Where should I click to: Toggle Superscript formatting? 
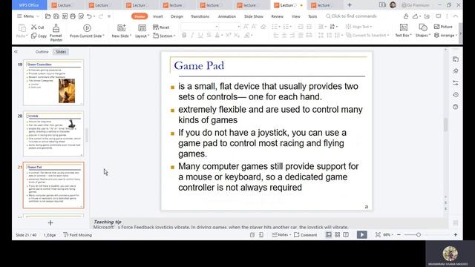click(228, 36)
